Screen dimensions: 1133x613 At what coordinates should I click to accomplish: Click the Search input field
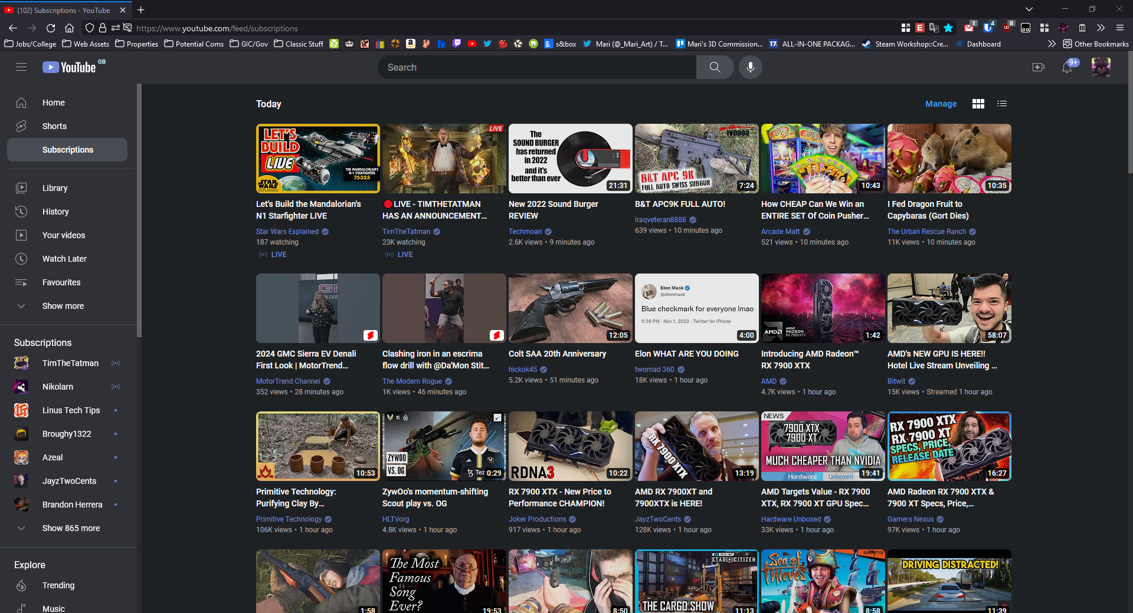point(537,67)
